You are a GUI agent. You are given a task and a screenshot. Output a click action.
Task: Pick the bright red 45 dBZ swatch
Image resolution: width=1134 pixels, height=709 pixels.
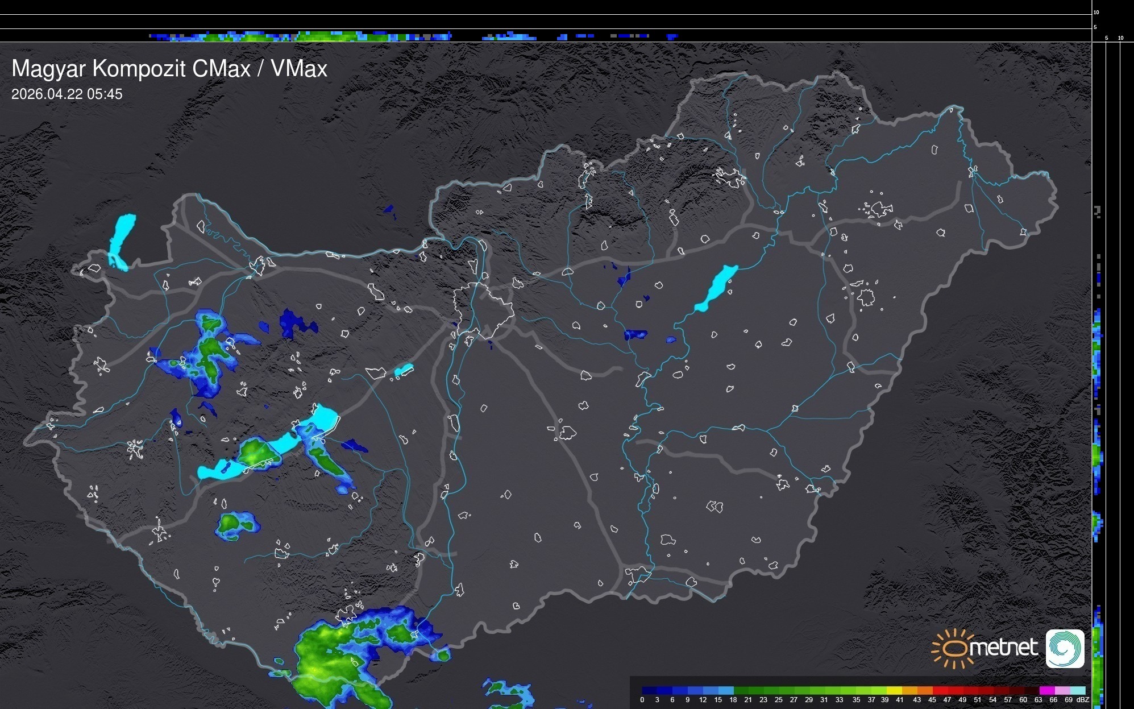point(940,690)
